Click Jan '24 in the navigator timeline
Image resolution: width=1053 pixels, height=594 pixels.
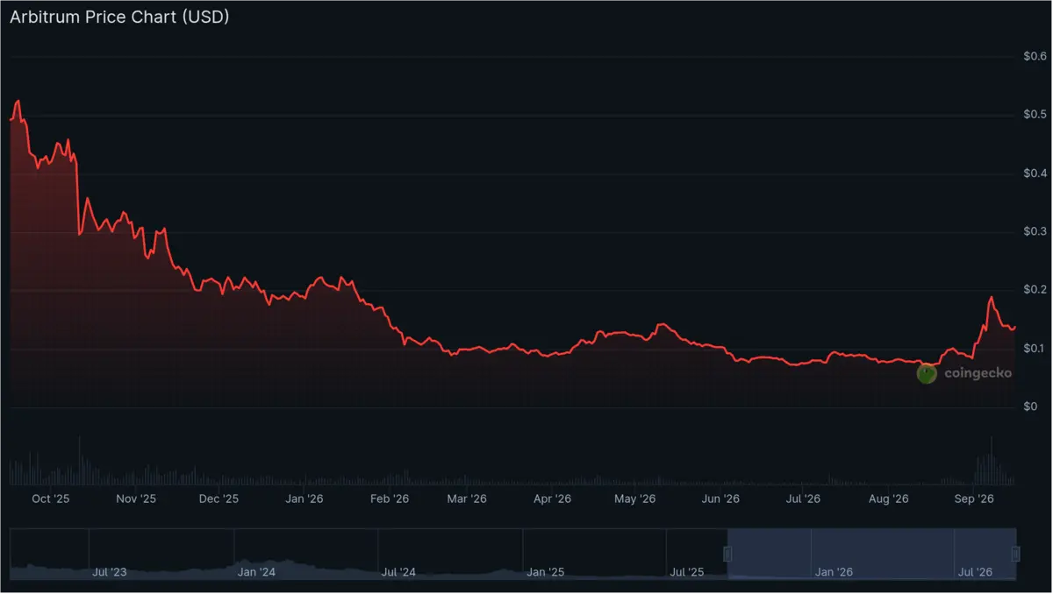(x=256, y=572)
